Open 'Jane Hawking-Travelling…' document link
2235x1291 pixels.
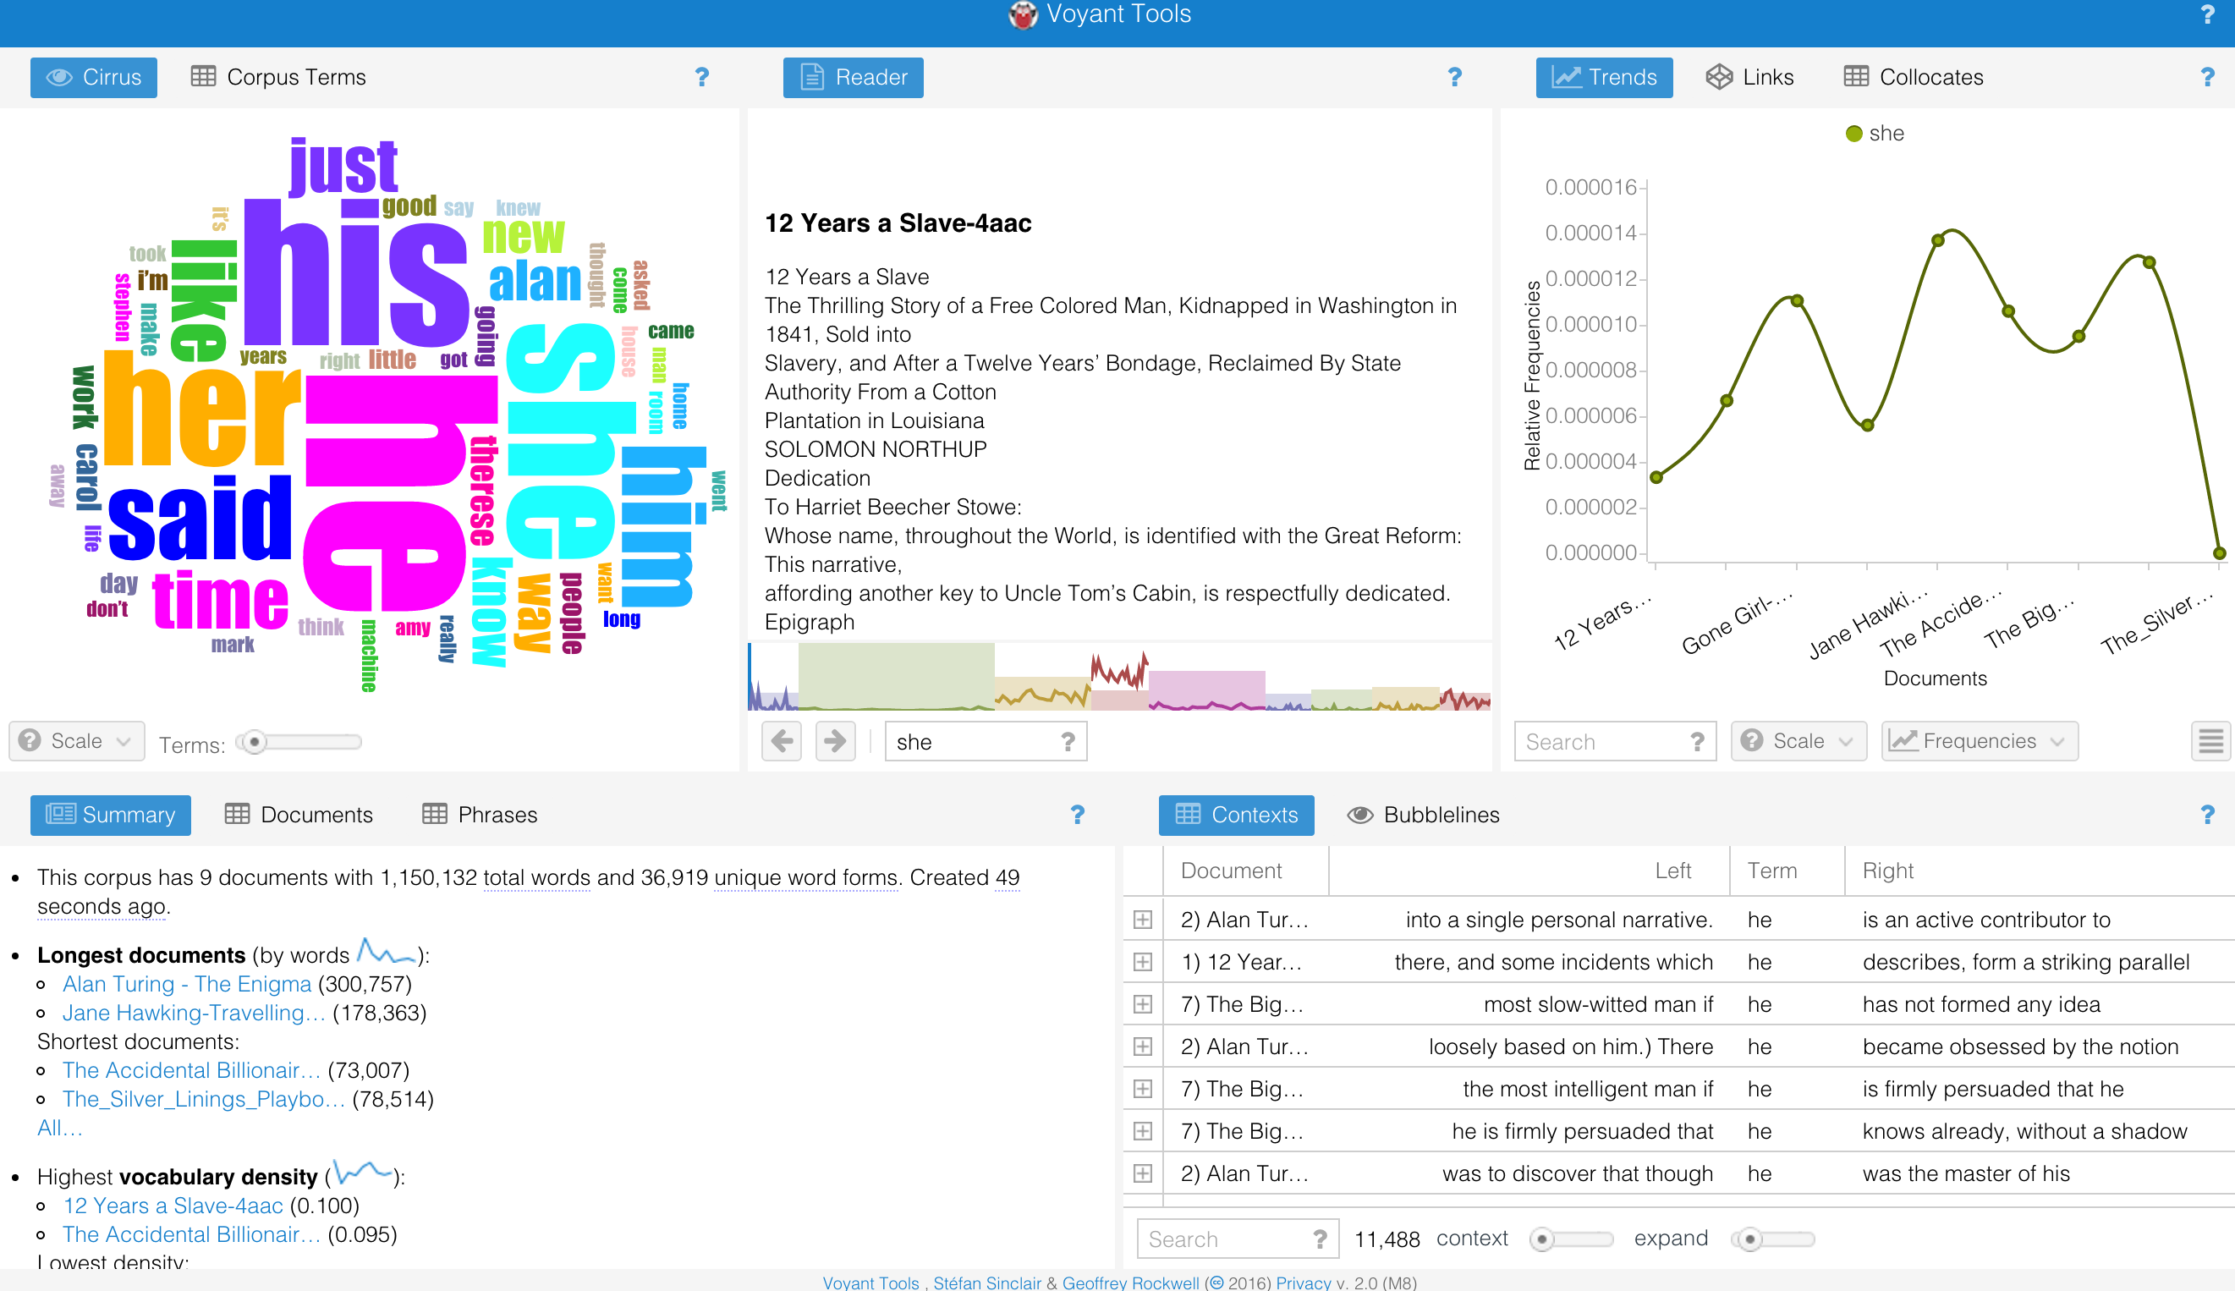coord(195,1013)
